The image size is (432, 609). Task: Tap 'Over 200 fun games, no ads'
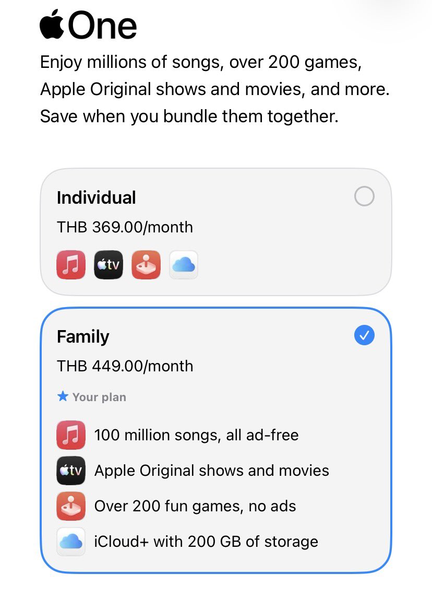[195, 506]
